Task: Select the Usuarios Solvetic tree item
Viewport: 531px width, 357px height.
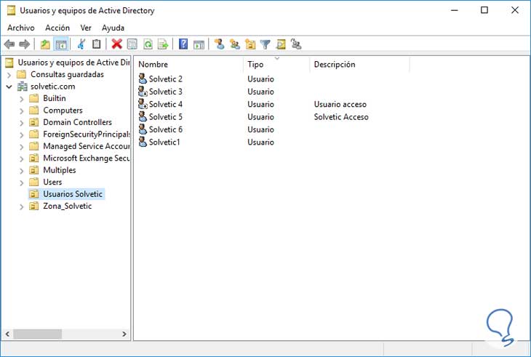Action: coord(73,194)
